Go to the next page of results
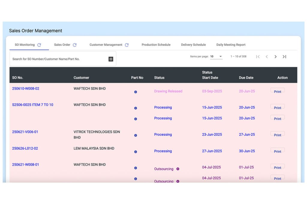The image size is (307, 204). point(276,57)
